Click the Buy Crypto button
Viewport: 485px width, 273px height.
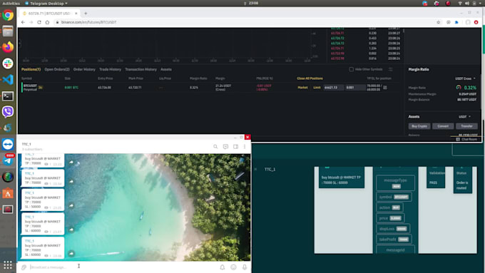[419, 126]
